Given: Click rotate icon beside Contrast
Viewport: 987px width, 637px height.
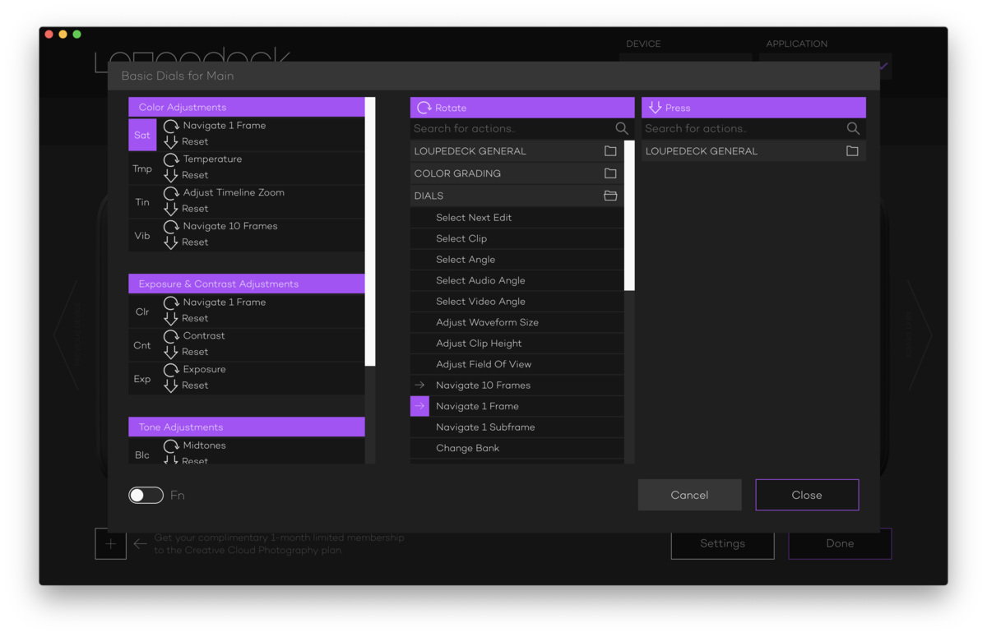Looking at the screenshot, I should (171, 336).
